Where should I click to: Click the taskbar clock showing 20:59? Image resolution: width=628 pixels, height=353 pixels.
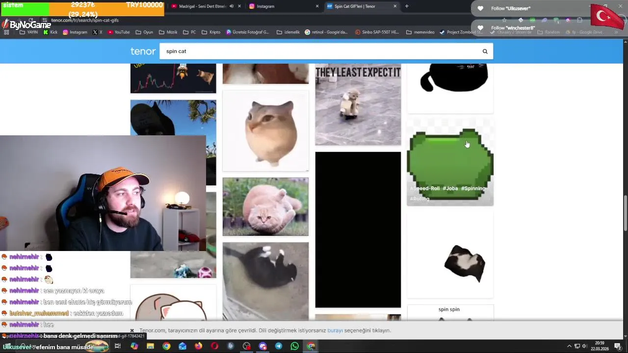(600, 346)
